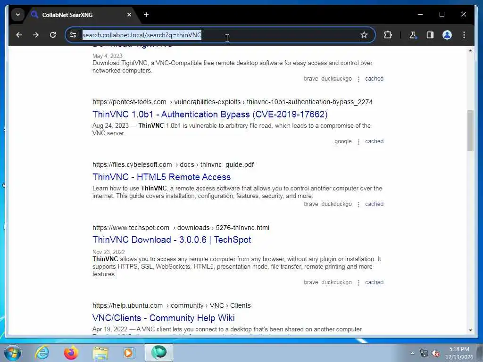Open Windows Explorer folder icon in taskbar
Image resolution: width=483 pixels, height=362 pixels.
(x=100, y=353)
